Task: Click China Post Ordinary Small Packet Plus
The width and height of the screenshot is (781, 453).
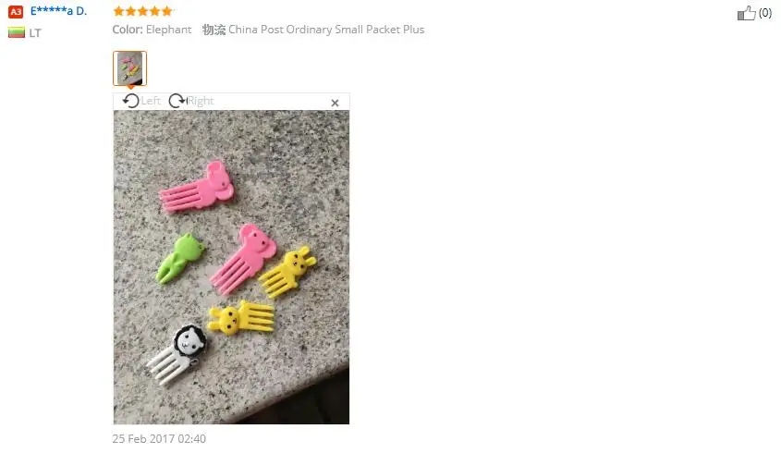Action: (x=326, y=30)
